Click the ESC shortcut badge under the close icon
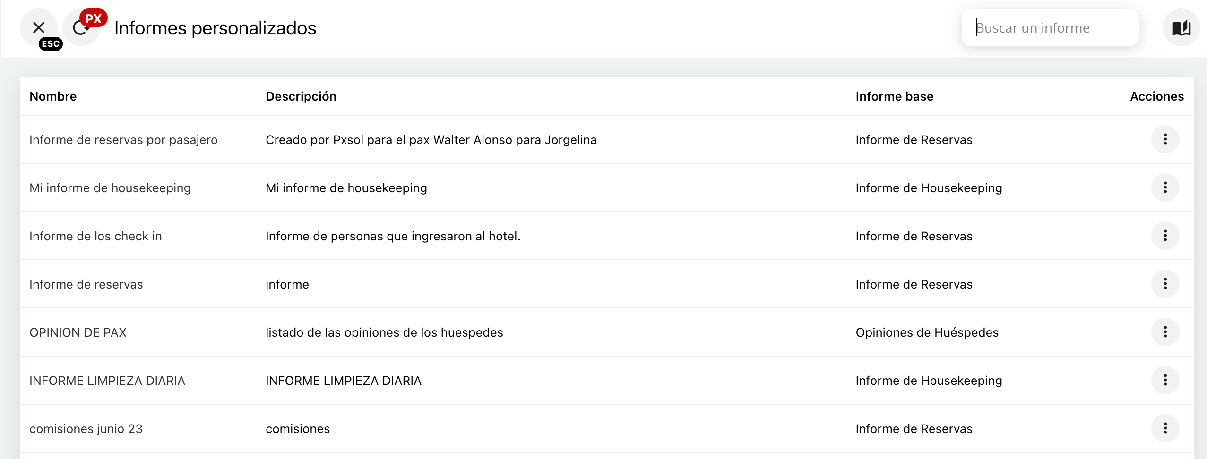The width and height of the screenshot is (1207, 459). pos(51,44)
